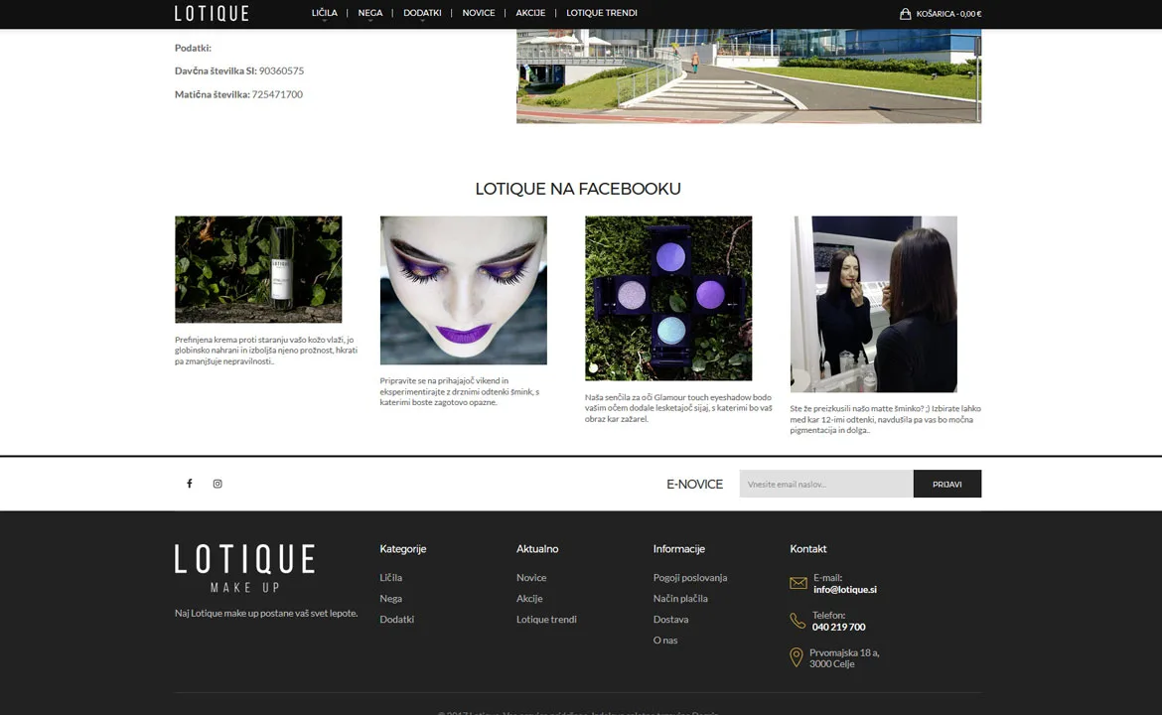Viewport: 1162px width, 715px height.
Task: Open the Facebook social icon
Action: tap(190, 484)
